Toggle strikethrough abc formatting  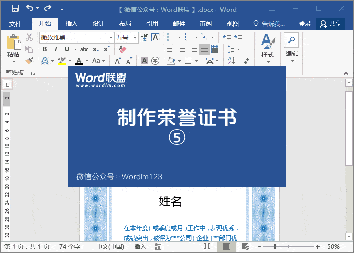click(x=84, y=49)
